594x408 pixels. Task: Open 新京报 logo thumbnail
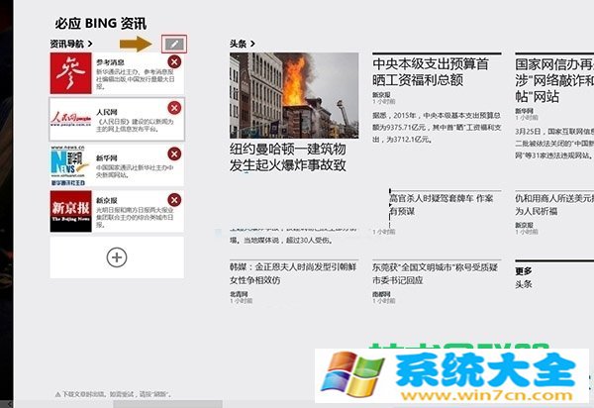tap(71, 211)
